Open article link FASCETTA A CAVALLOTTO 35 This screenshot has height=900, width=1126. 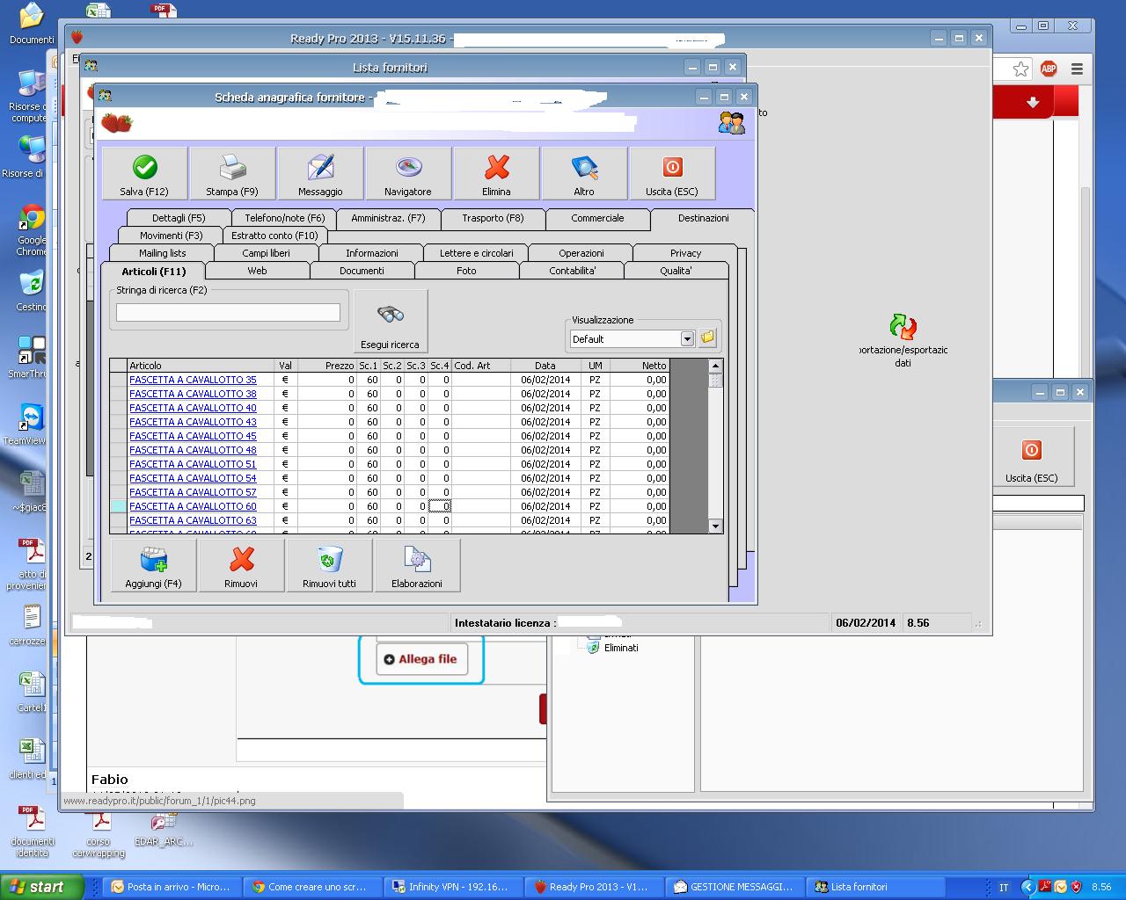click(x=193, y=380)
